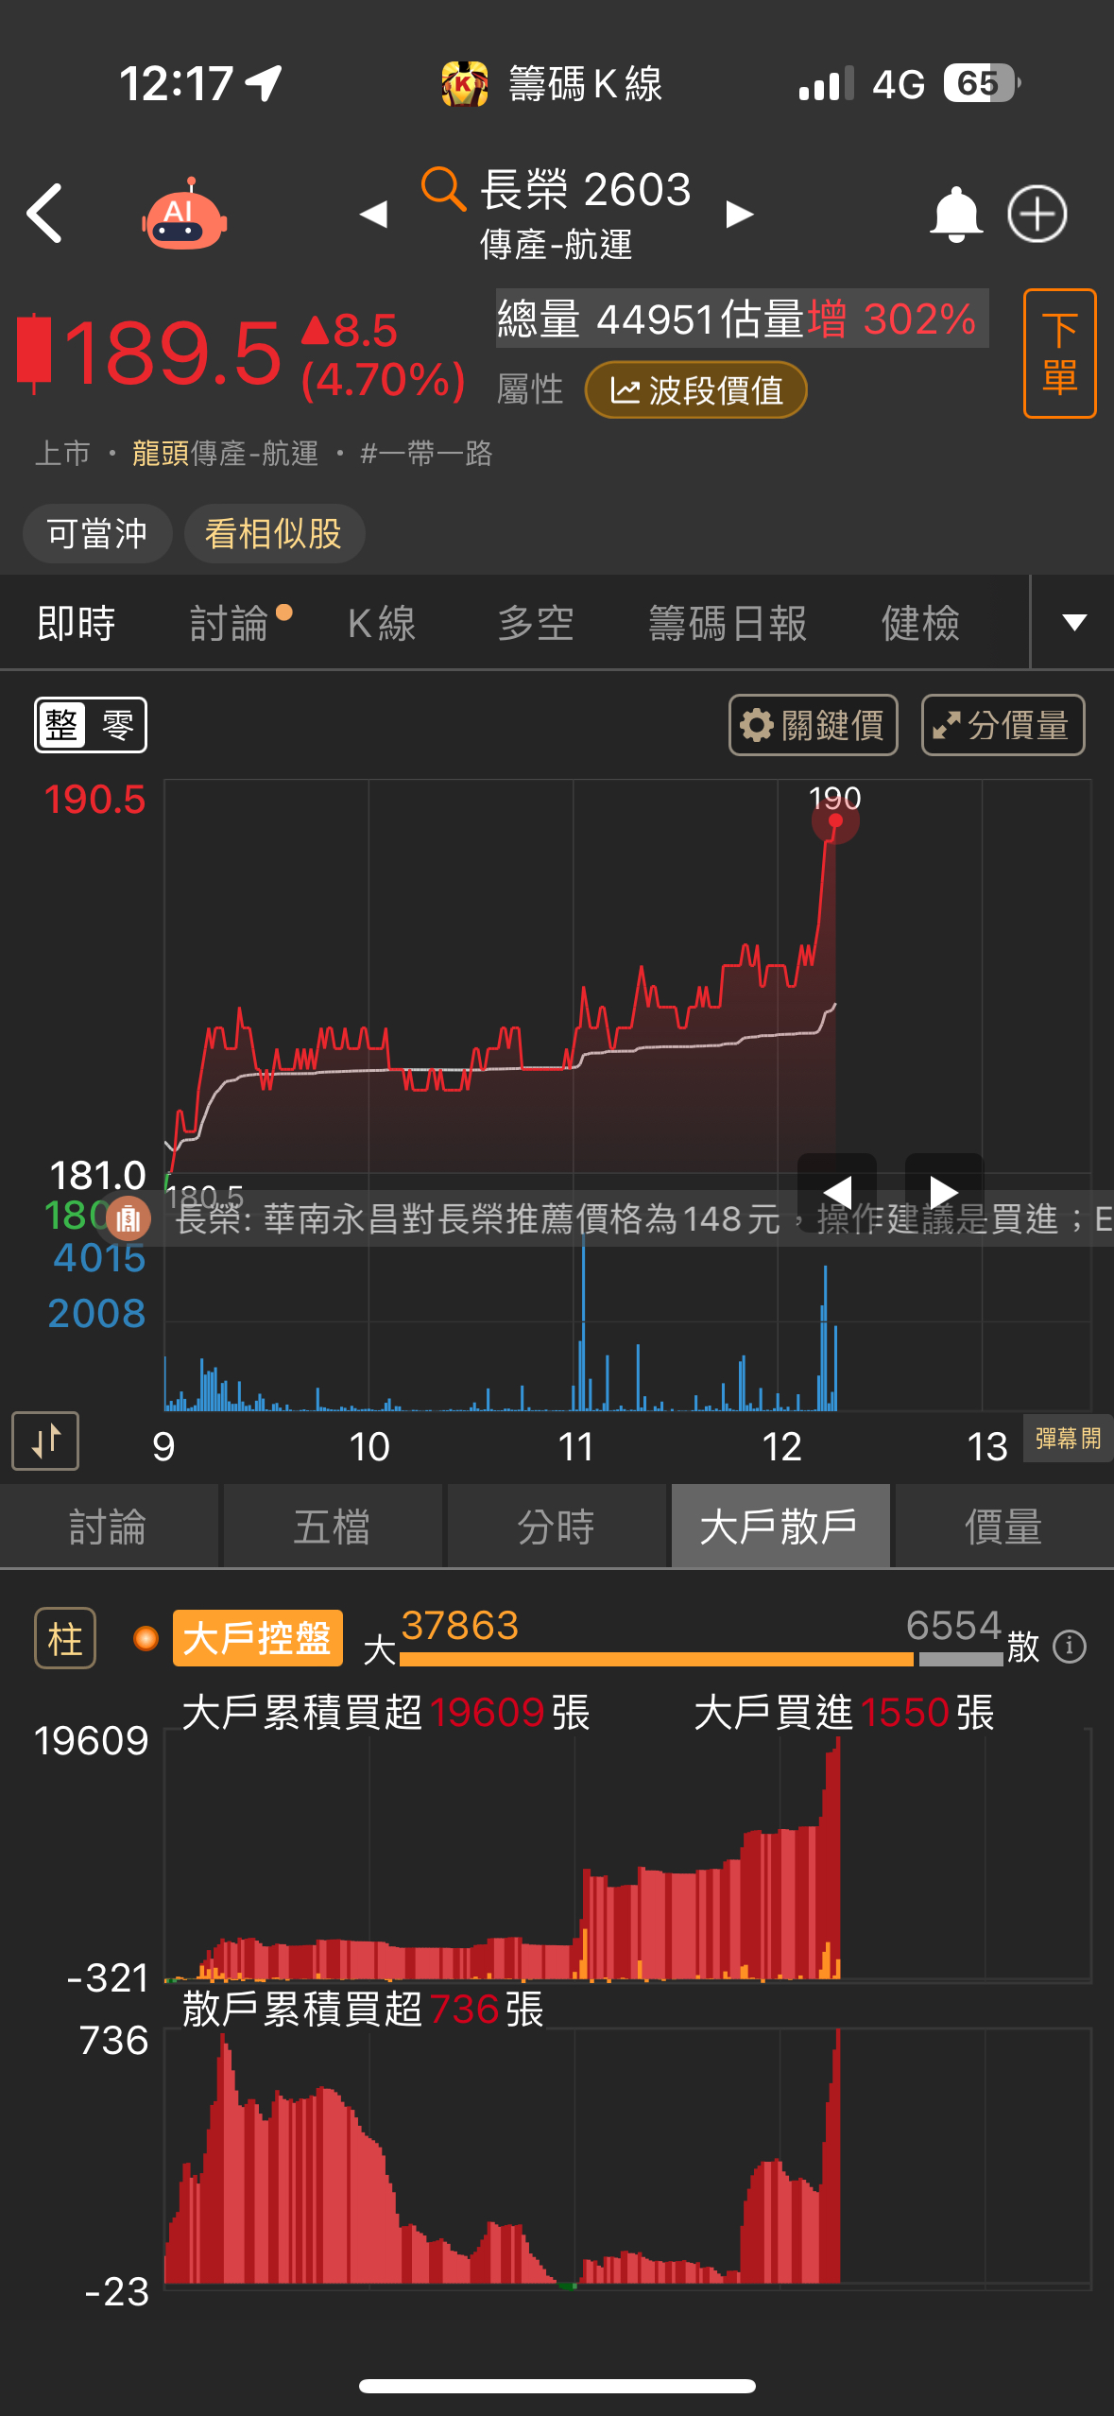Select 整 whole-lot mode

pos(62,725)
